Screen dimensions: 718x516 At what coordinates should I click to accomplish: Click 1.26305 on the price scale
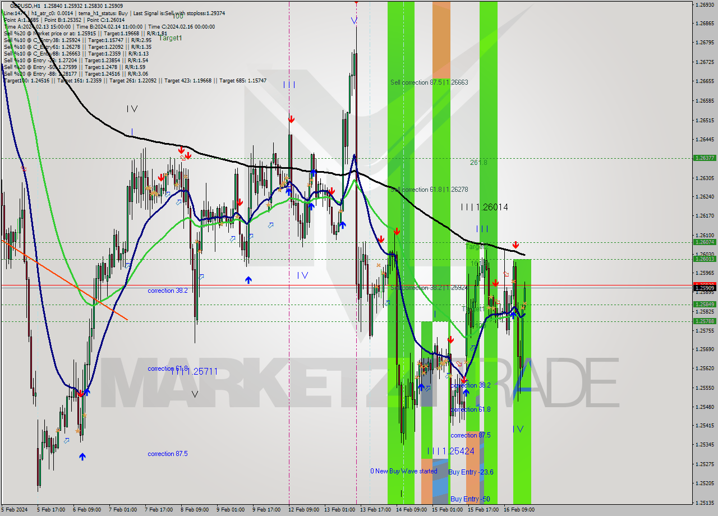(x=705, y=178)
